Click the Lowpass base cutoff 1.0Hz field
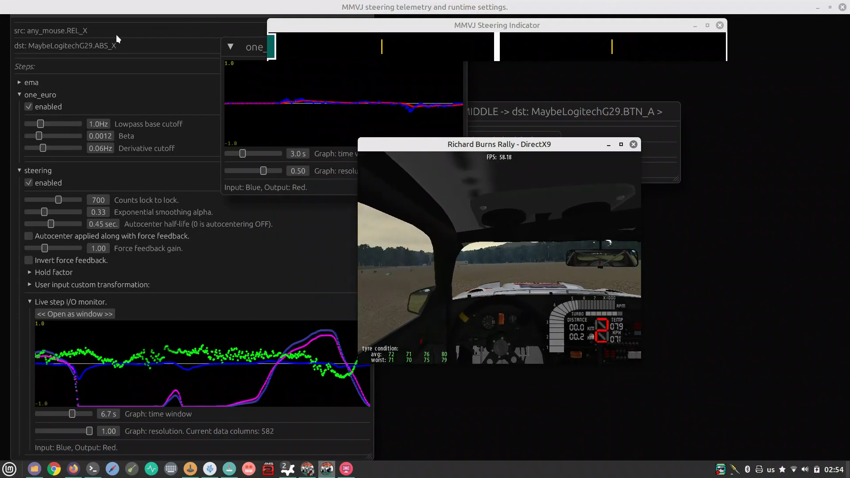Image resolution: width=850 pixels, height=478 pixels. tap(98, 124)
